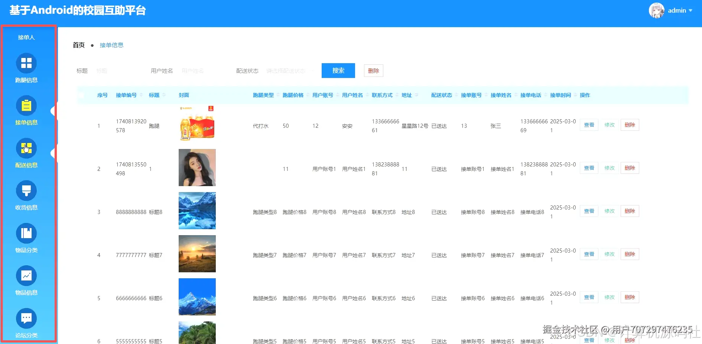Click the red 删除 button above the table
702x344 pixels.
point(373,71)
